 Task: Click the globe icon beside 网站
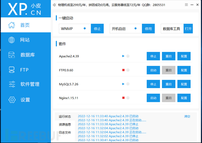[12, 40]
